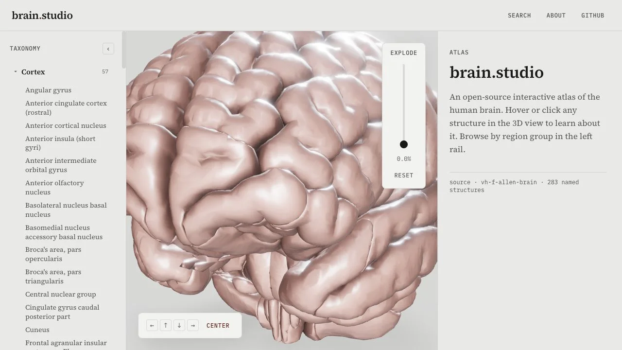Open the SEARCH menu item
This screenshot has height=350, width=622.
(519, 16)
